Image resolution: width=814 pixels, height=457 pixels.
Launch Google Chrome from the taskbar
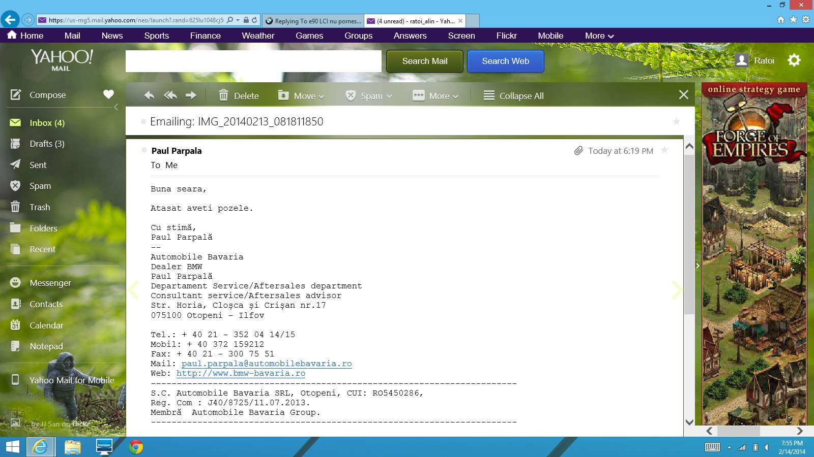coord(136,447)
